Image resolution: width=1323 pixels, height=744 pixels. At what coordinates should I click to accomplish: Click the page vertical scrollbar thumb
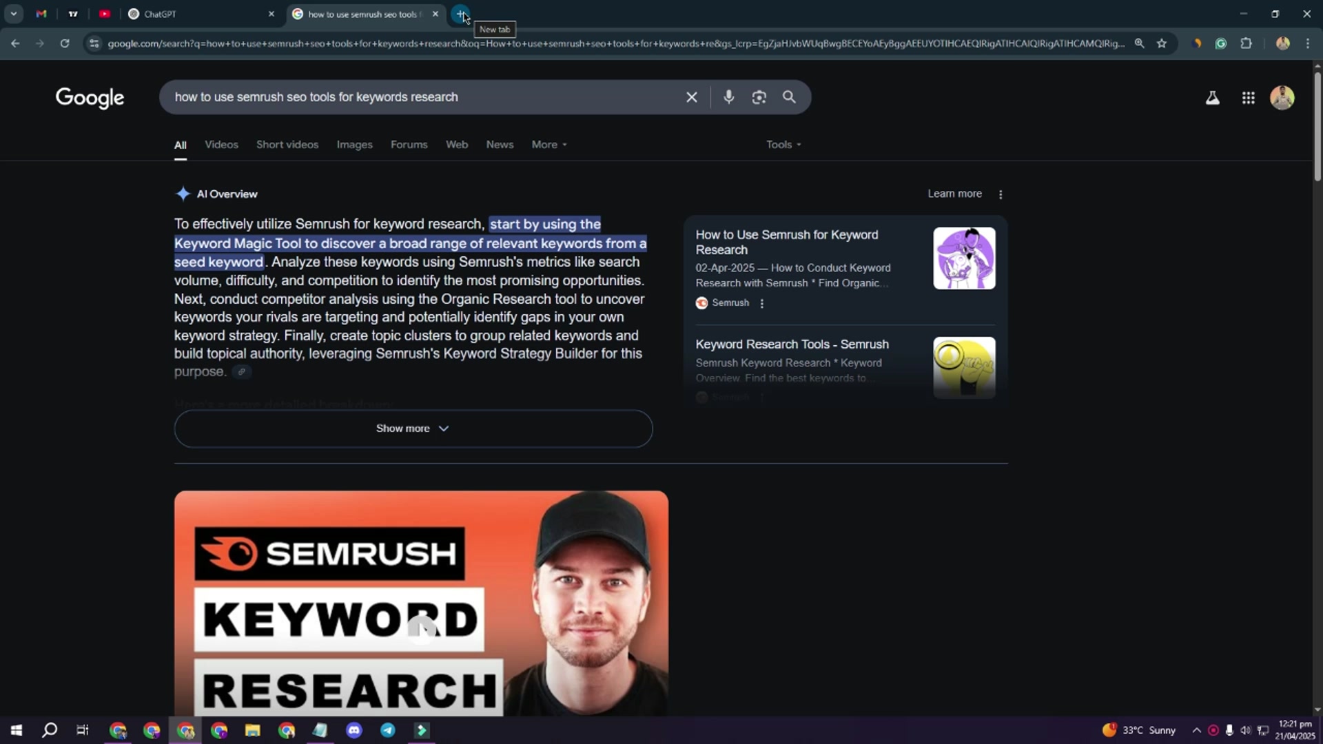tap(1317, 127)
